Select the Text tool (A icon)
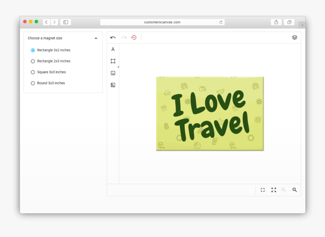The image size is (325, 237). (113, 49)
